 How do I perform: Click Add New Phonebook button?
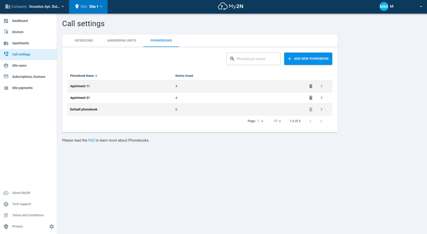(308, 59)
